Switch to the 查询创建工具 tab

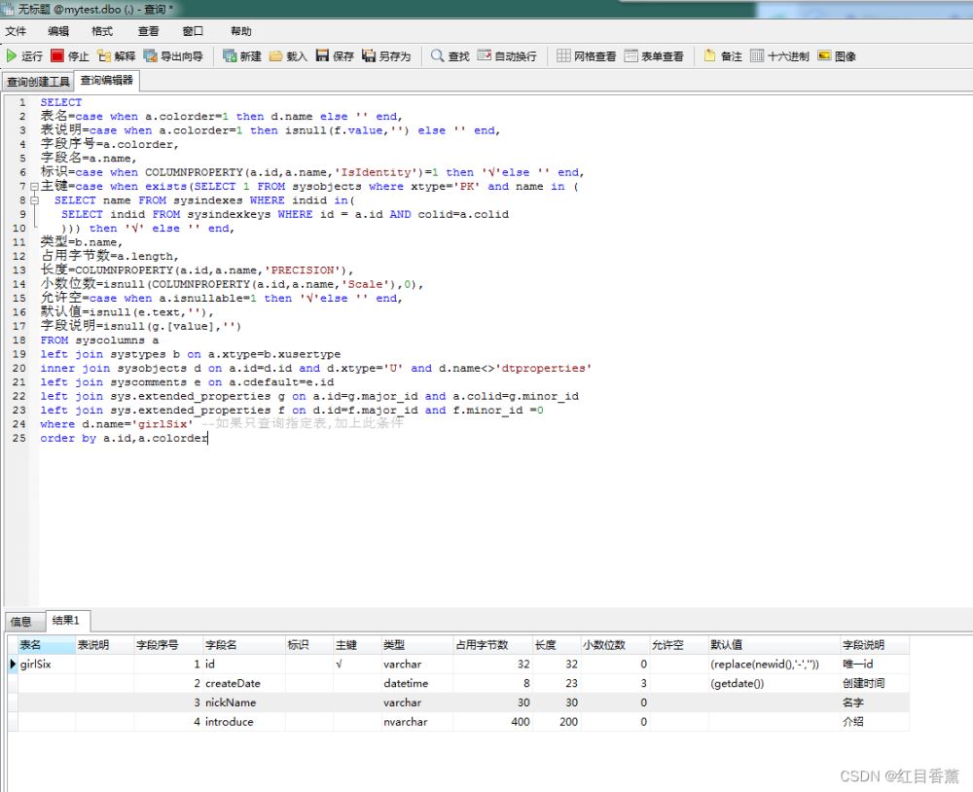38,82
